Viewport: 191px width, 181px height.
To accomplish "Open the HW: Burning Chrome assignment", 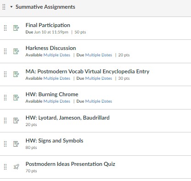I will click(52, 94).
